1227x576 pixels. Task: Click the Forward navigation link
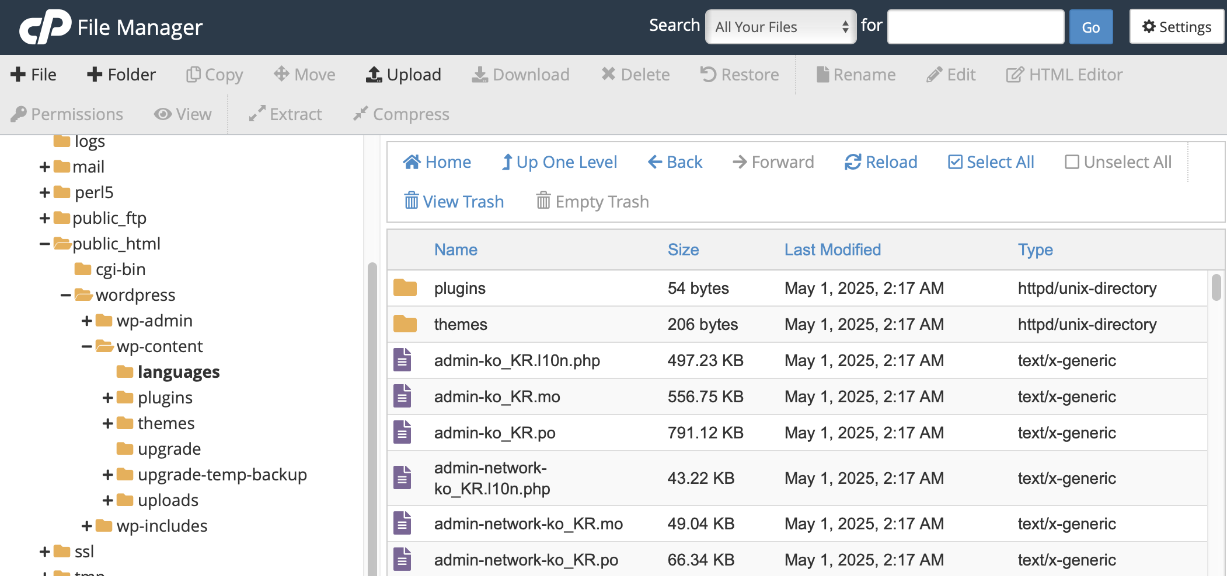click(x=773, y=162)
